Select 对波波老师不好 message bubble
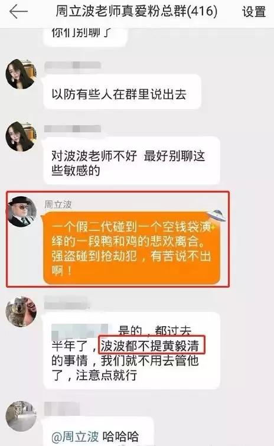The height and width of the screenshot is (446, 274). pyautogui.click(x=132, y=161)
